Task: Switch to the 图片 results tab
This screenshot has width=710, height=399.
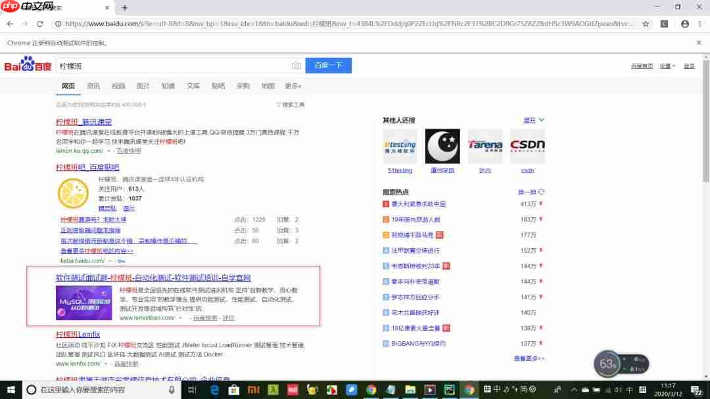Action: pyautogui.click(x=143, y=86)
